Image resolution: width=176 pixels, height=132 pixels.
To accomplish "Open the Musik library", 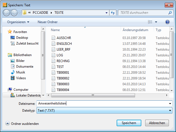I will (21, 72).
